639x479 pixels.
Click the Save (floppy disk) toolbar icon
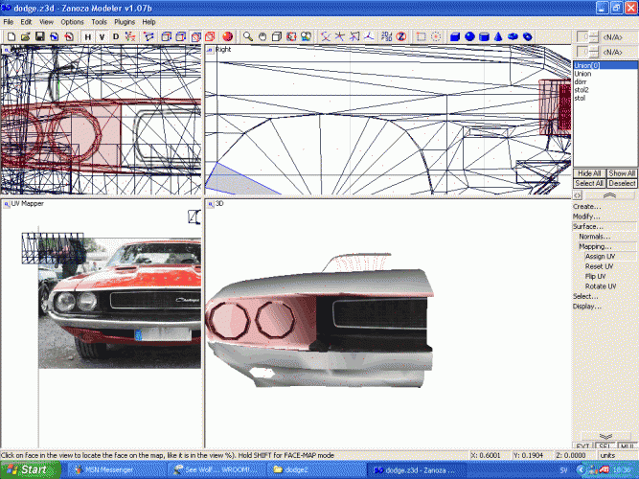pos(39,36)
